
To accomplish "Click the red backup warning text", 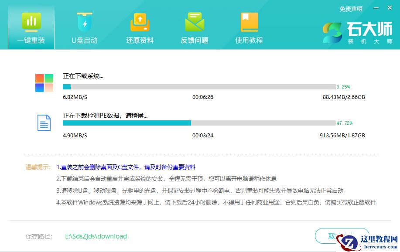I will [127, 167].
